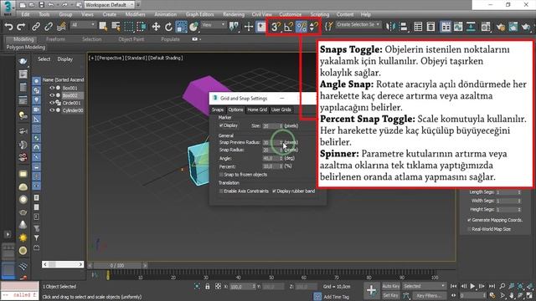Activate the Select Object tool

pos(103,26)
